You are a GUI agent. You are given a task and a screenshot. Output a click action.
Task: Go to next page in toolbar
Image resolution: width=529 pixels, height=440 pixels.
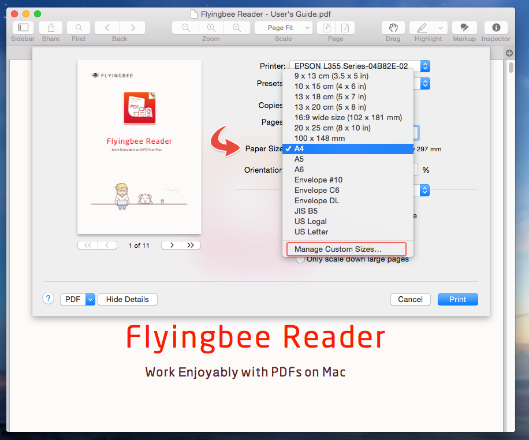tap(345, 28)
